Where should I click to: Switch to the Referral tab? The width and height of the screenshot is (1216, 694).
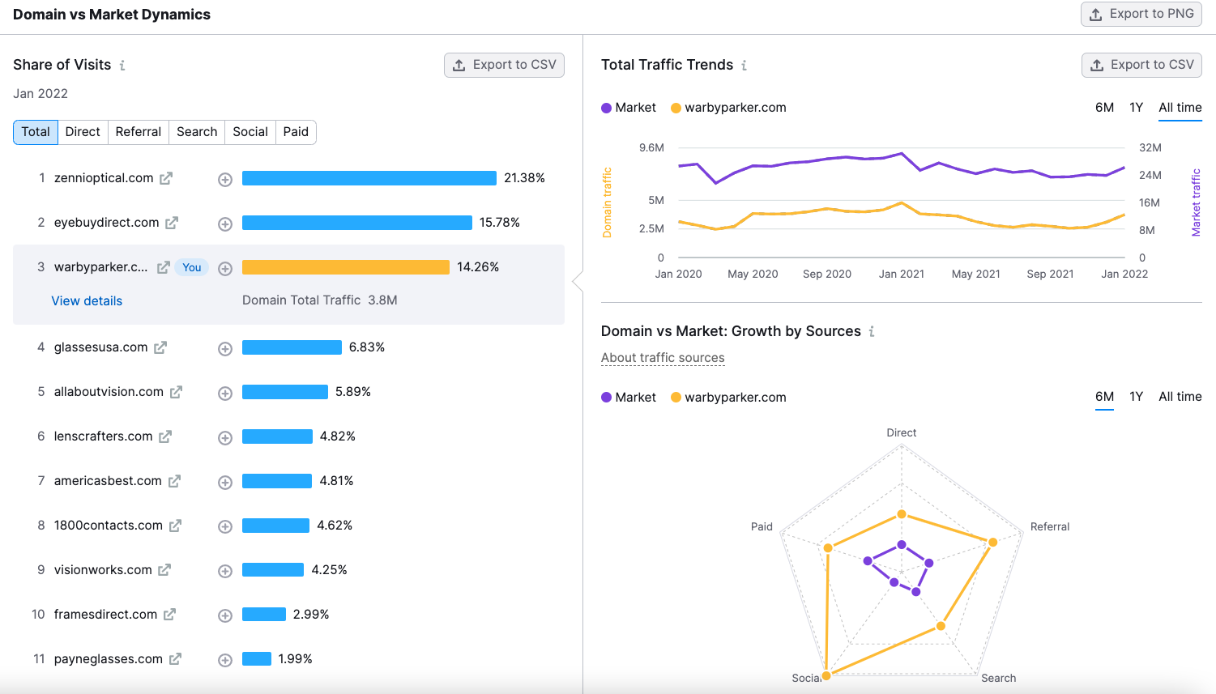click(x=139, y=132)
